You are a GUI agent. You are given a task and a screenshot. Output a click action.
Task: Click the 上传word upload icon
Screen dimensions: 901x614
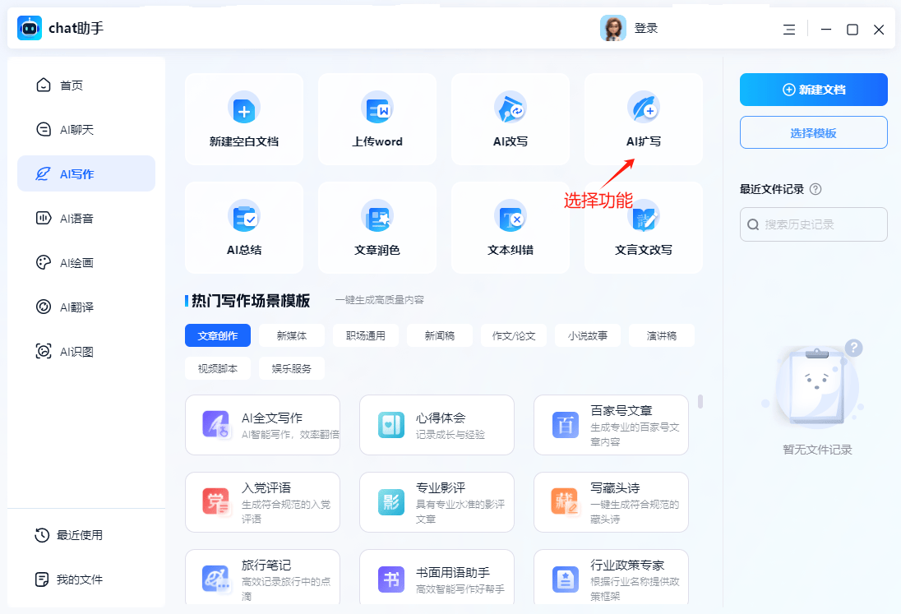[377, 107]
